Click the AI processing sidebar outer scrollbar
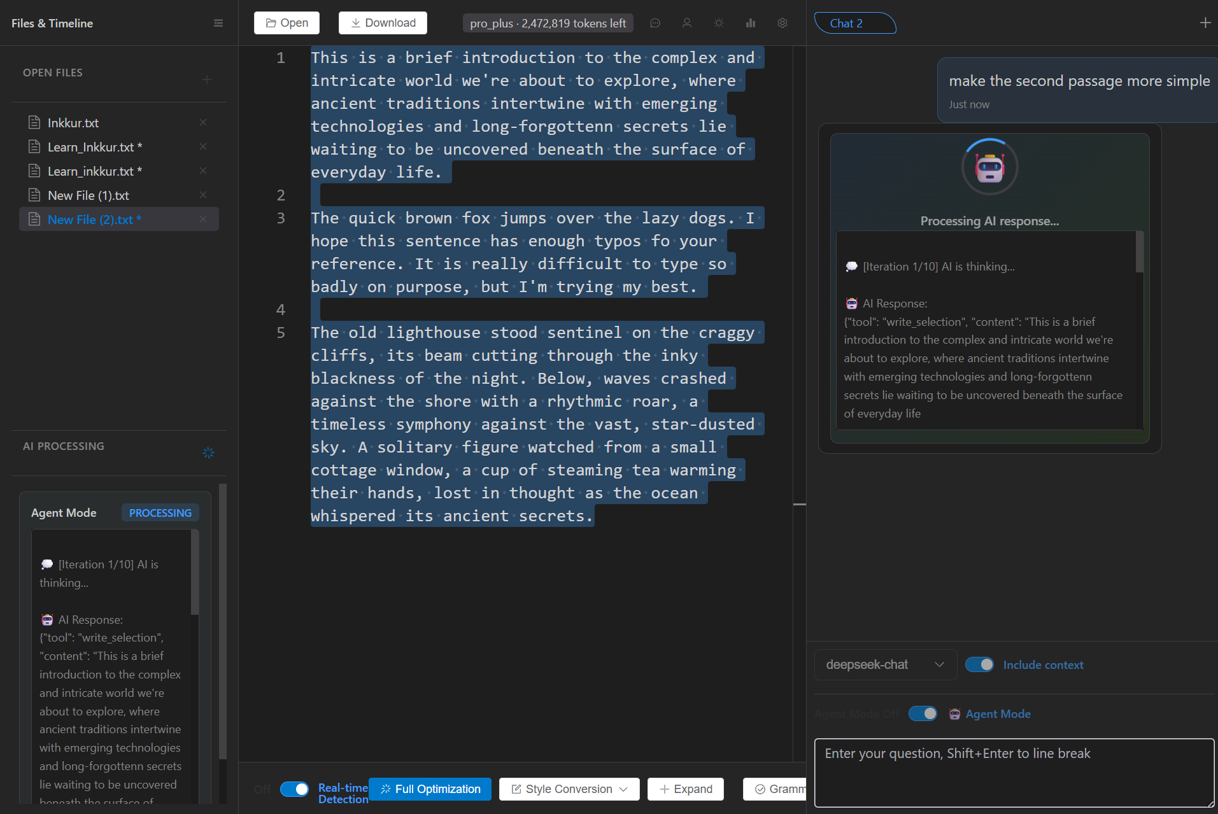This screenshot has width=1218, height=814. tap(223, 621)
